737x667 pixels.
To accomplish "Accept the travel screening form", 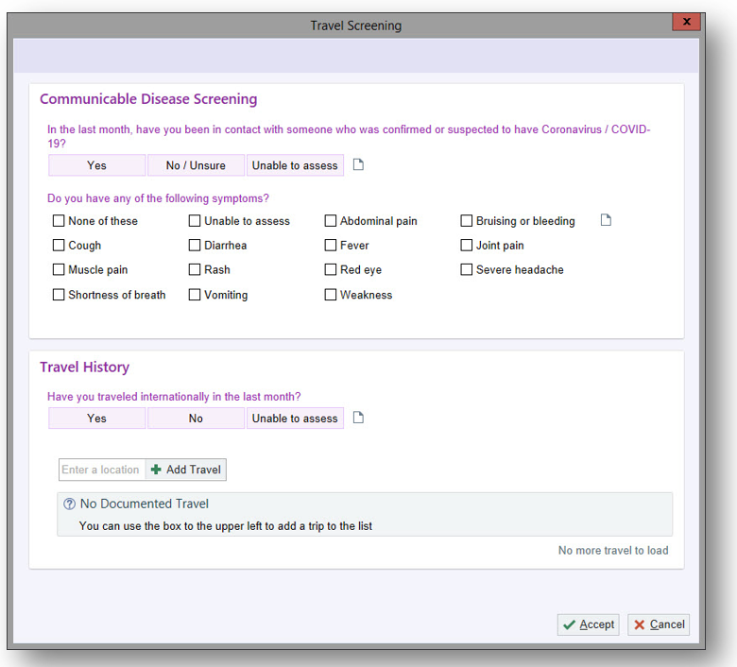I will click(x=588, y=624).
